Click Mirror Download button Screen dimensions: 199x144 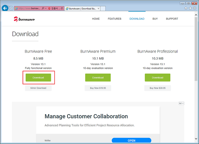[38, 88]
